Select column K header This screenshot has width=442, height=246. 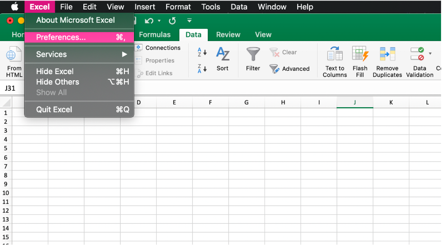pos(391,102)
